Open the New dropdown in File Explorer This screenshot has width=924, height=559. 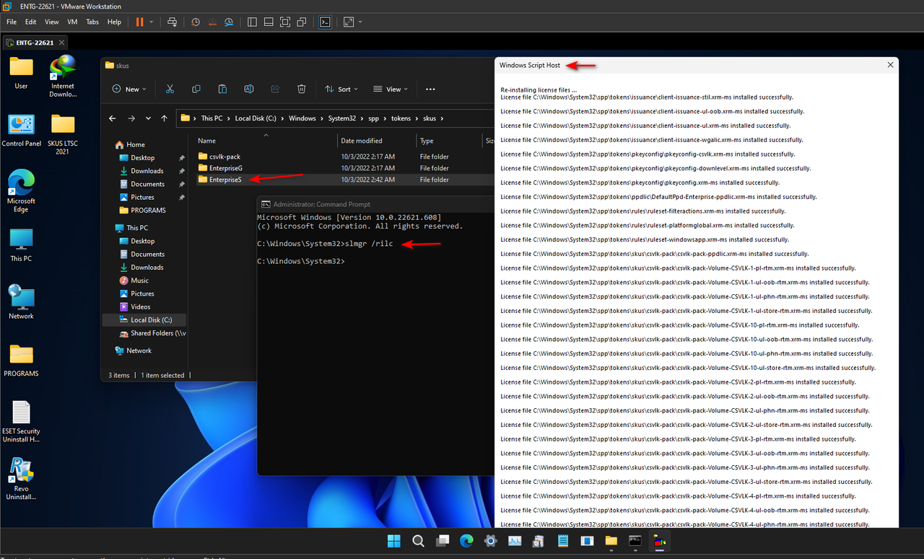click(x=129, y=89)
